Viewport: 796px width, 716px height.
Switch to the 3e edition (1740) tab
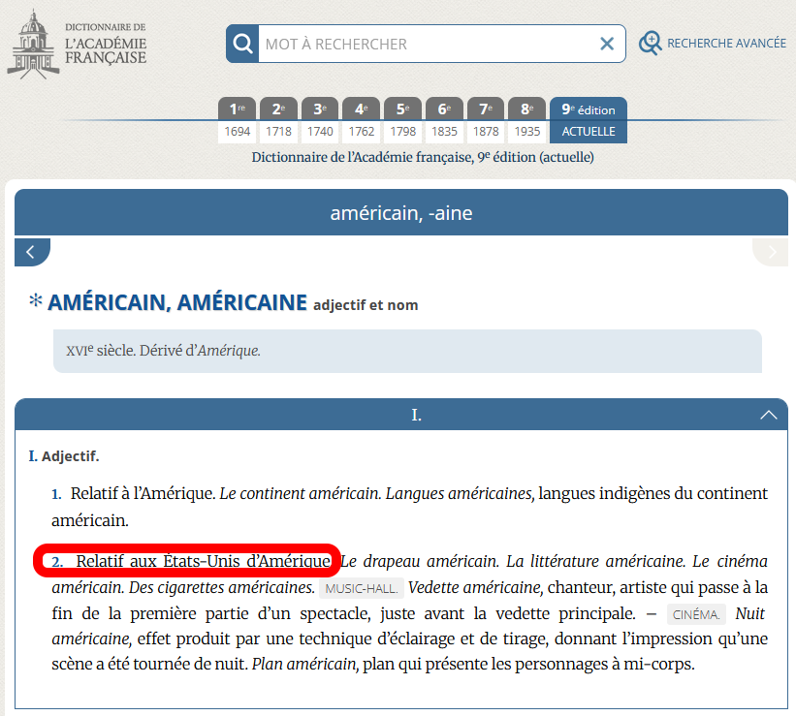click(x=320, y=120)
